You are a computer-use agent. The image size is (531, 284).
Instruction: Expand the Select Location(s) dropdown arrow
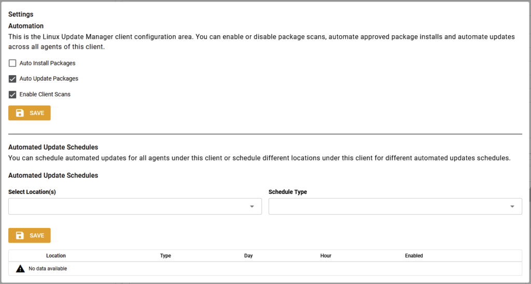pos(252,206)
